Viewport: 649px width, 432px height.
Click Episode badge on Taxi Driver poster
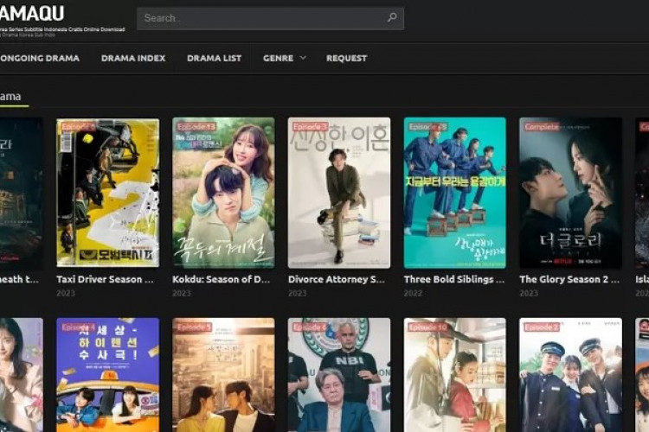79,126
